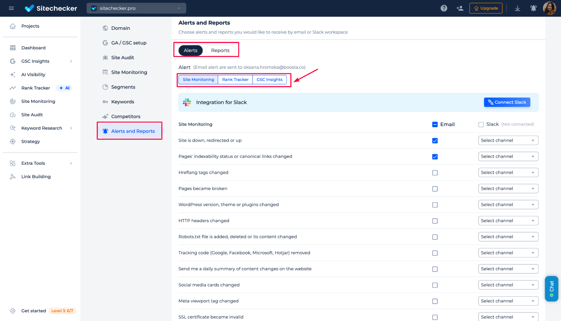Uncheck 'Site is down' email checkbox
The width and height of the screenshot is (561, 321).
[435, 141]
